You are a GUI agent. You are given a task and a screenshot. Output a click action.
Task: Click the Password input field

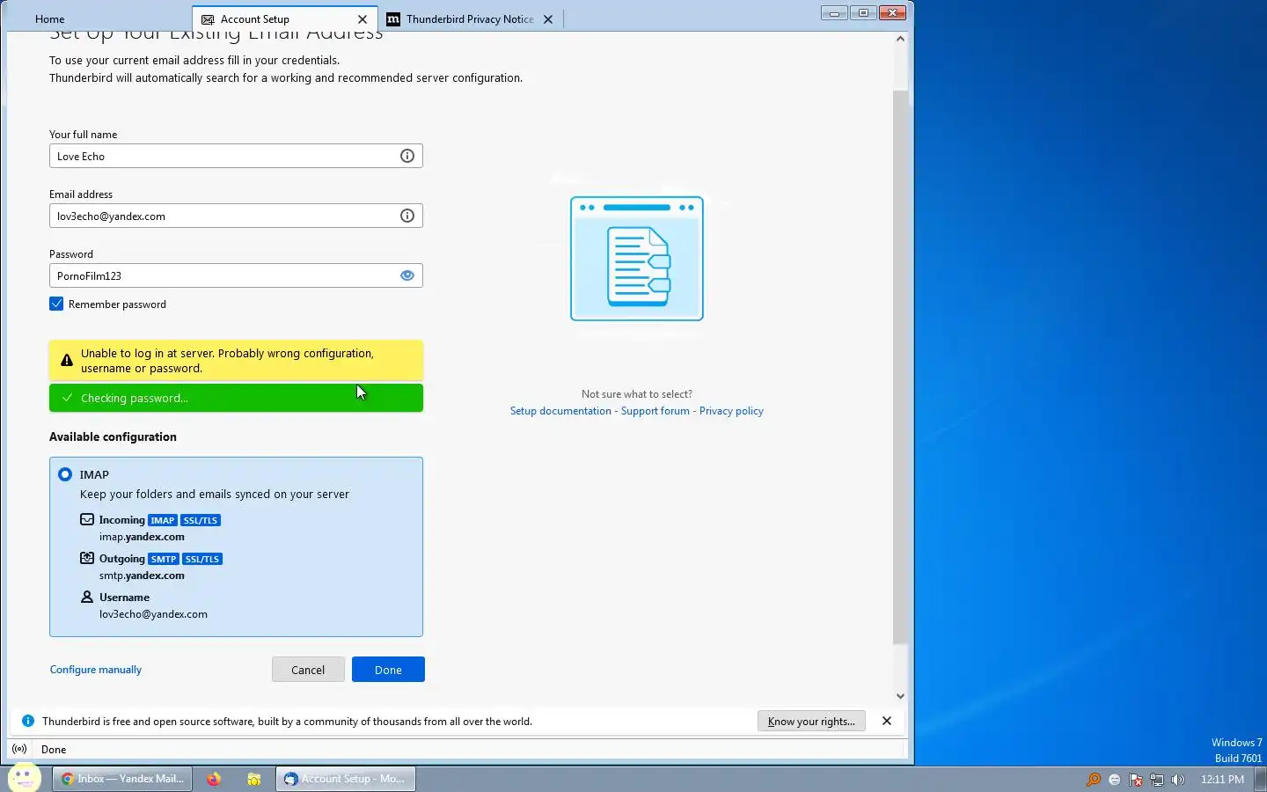[236, 275]
